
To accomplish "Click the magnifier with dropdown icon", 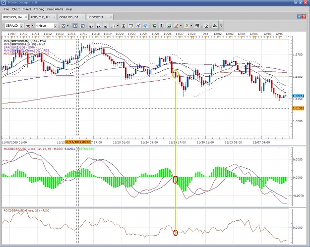I will 113,26.
